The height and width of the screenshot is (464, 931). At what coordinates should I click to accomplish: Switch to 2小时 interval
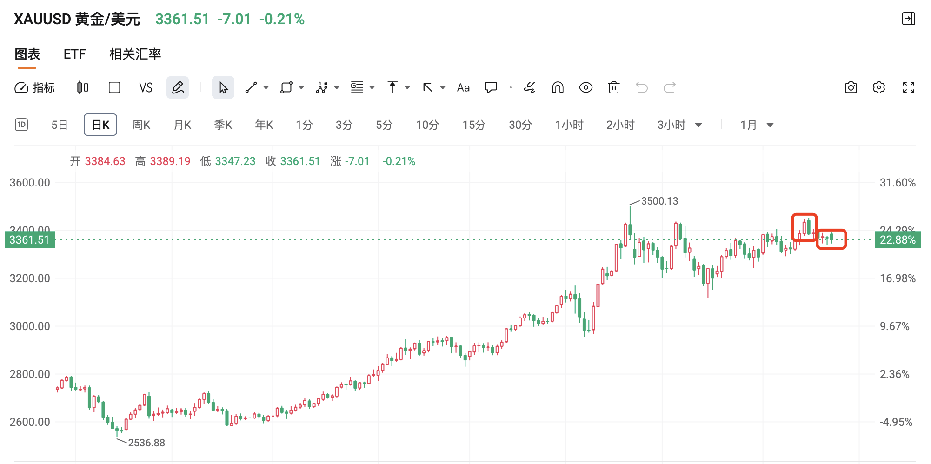620,125
